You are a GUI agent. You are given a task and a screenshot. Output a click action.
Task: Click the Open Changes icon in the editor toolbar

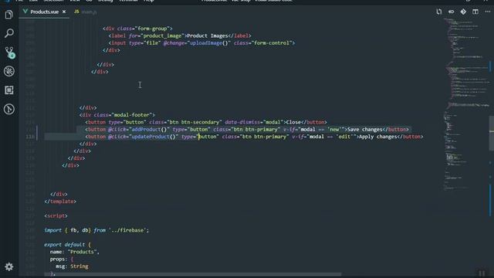[x=439, y=12]
